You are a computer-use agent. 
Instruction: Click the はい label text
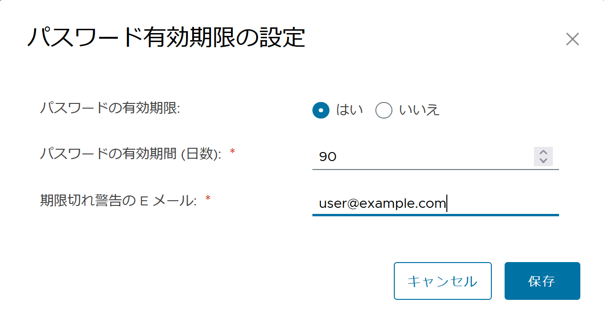coord(349,110)
